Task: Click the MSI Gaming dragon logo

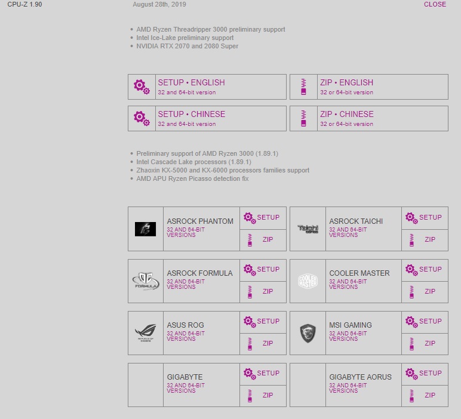Action: [308, 332]
